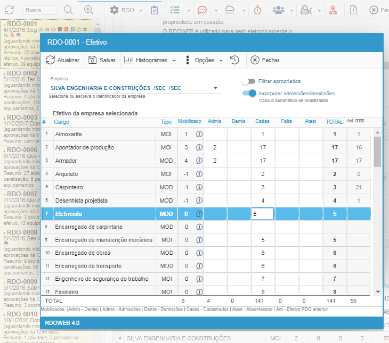Click the history clock icon in dialog

point(234,60)
